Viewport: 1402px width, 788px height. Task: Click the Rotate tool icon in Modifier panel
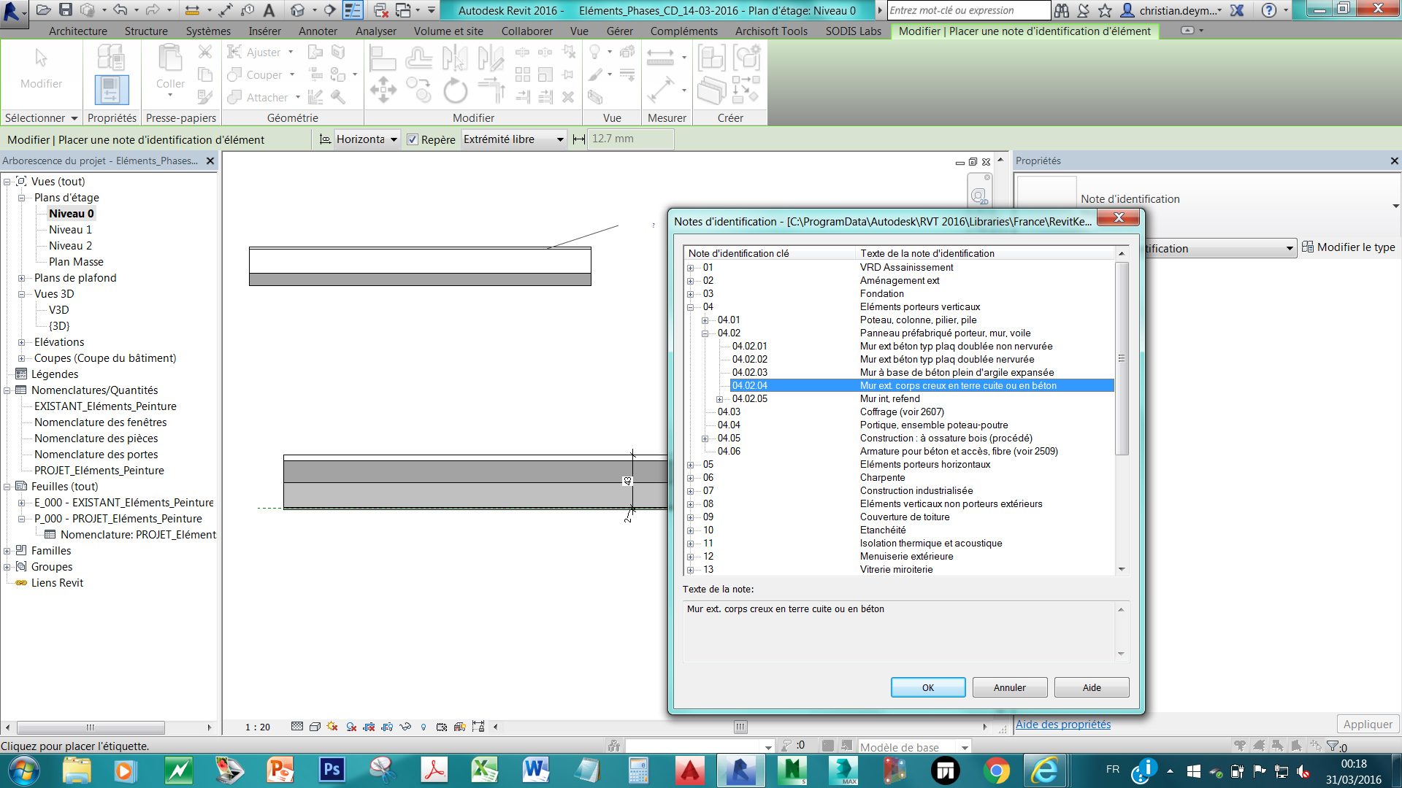tap(455, 91)
